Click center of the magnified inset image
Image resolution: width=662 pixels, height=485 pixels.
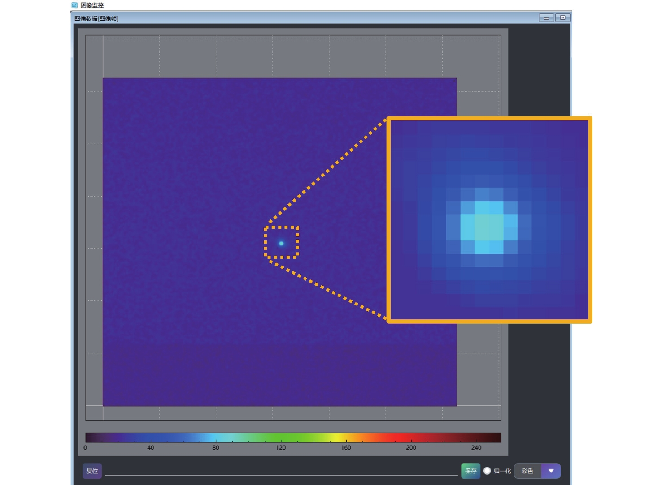click(x=489, y=220)
